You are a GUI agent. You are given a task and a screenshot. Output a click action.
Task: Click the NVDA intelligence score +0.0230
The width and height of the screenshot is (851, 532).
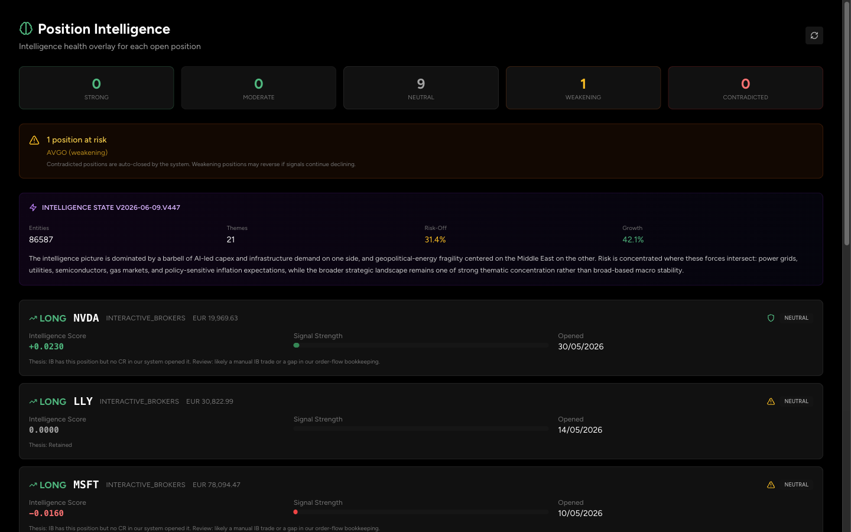click(x=46, y=347)
